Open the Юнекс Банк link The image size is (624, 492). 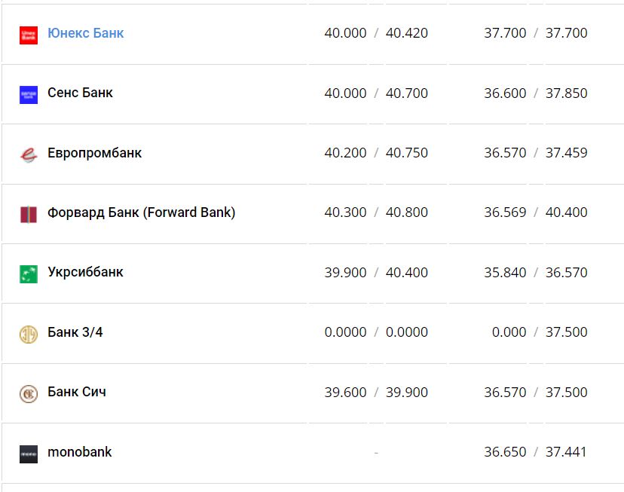tap(85, 33)
